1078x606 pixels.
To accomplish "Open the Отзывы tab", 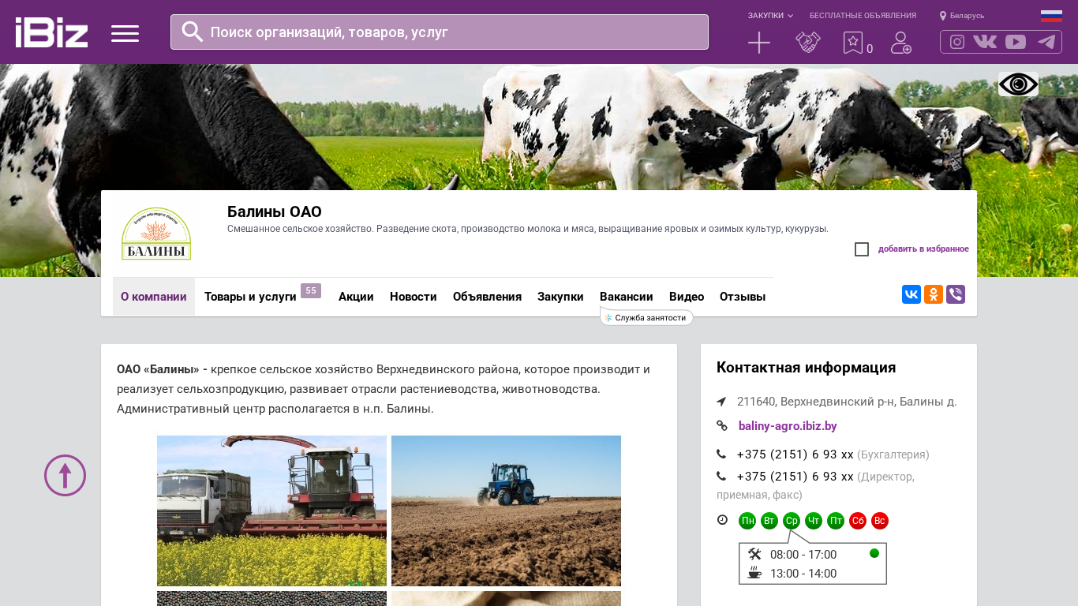I will click(x=743, y=297).
